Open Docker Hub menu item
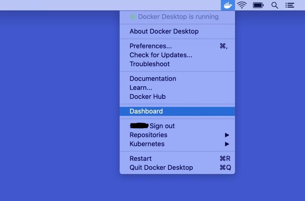 coord(177,96)
